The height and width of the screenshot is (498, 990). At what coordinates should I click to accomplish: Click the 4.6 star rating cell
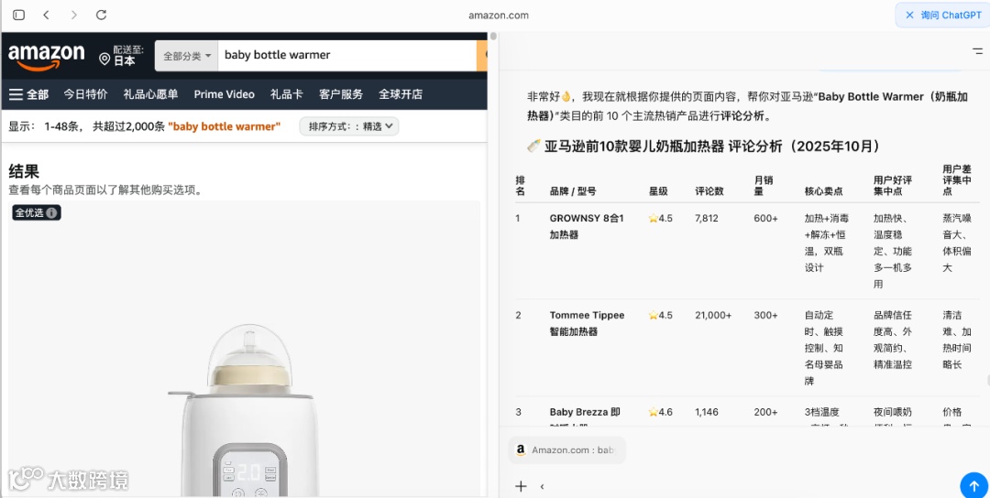(x=660, y=412)
